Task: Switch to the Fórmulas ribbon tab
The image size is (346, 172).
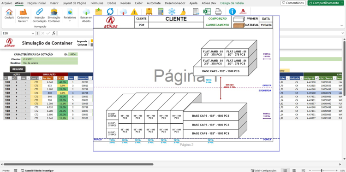Action: (97, 3)
